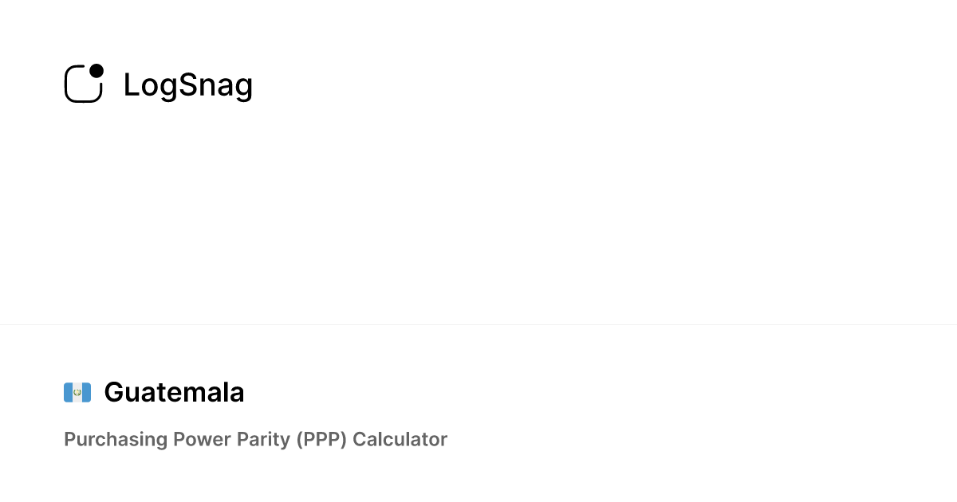
Task: Click the inner white area of the LogSnag logo
Action: [x=81, y=87]
